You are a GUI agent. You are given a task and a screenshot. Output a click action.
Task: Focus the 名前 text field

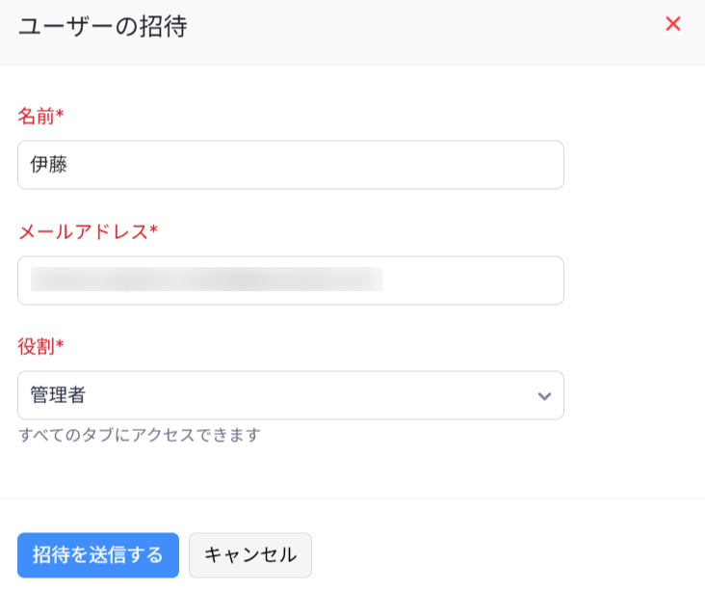[290, 165]
